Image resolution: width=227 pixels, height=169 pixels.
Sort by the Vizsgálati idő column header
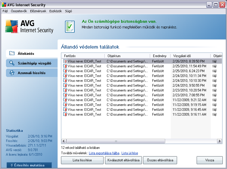pyautogui.click(x=190, y=56)
